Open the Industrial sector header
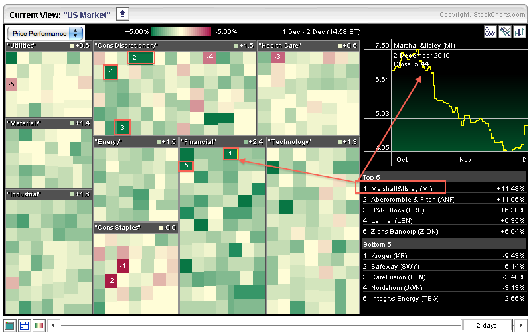The width and height of the screenshot is (531, 335). (48, 194)
